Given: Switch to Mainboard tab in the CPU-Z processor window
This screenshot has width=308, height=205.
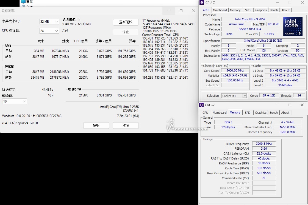Looking at the screenshot, I should [x=220, y=10].
